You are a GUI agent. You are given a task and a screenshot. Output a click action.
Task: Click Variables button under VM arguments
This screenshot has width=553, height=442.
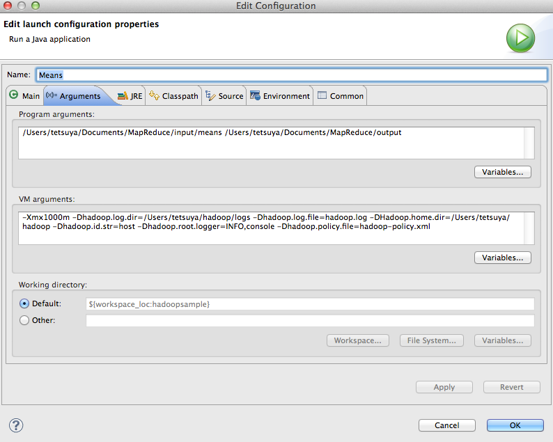[x=503, y=258]
